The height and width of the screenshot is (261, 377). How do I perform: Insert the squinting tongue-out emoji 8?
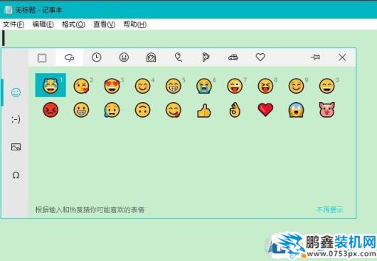click(x=265, y=86)
